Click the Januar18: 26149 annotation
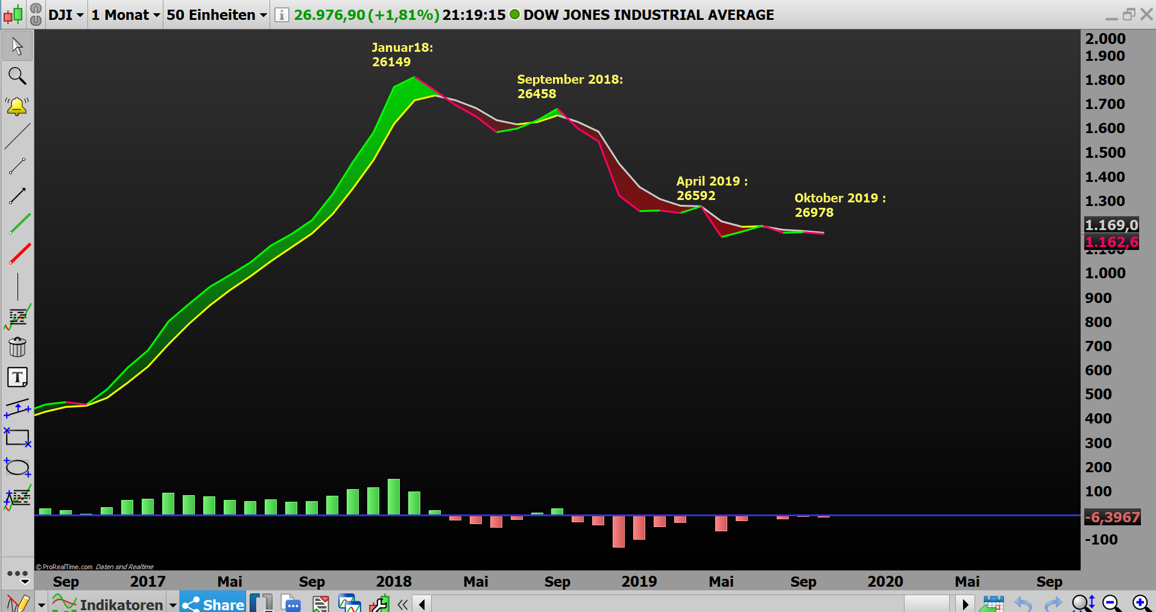This screenshot has height=612, width=1156. click(x=402, y=54)
